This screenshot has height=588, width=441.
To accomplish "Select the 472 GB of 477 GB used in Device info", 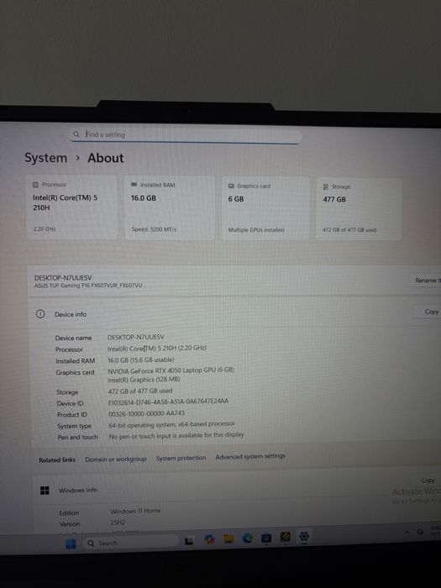I will click(x=140, y=391).
